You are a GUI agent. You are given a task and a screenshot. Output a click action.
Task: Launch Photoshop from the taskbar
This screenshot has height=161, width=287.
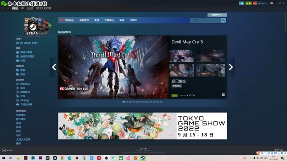(x=33, y=158)
